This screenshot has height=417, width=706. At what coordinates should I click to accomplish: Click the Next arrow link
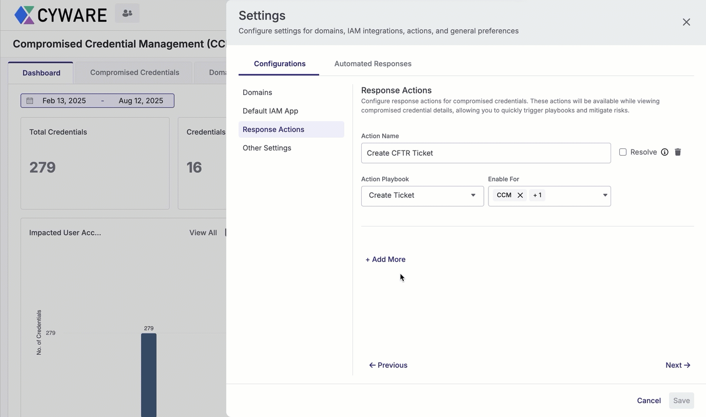(x=677, y=365)
